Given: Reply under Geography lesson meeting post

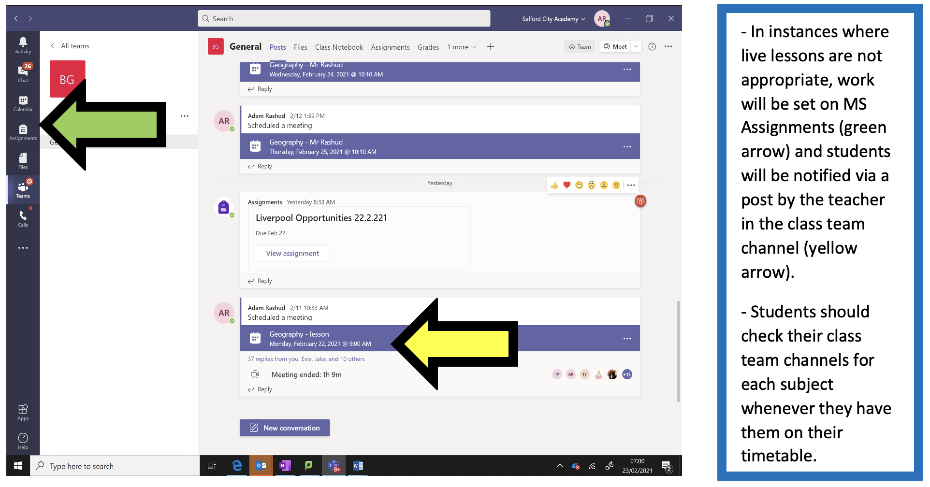Looking at the screenshot, I should 260,389.
